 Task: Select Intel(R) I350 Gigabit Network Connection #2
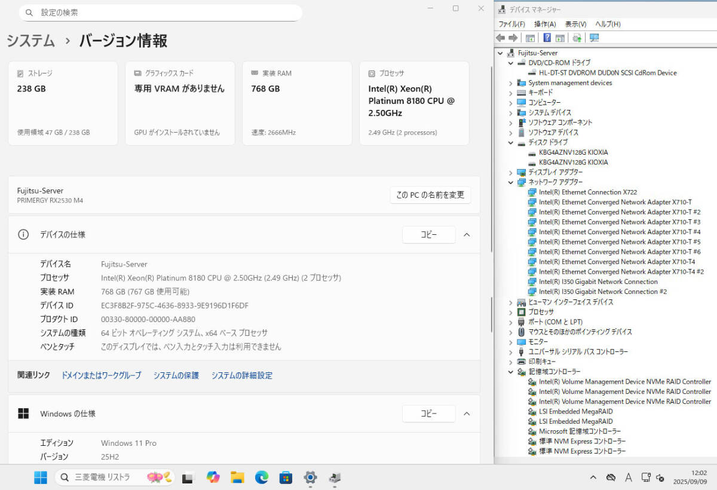click(x=602, y=292)
